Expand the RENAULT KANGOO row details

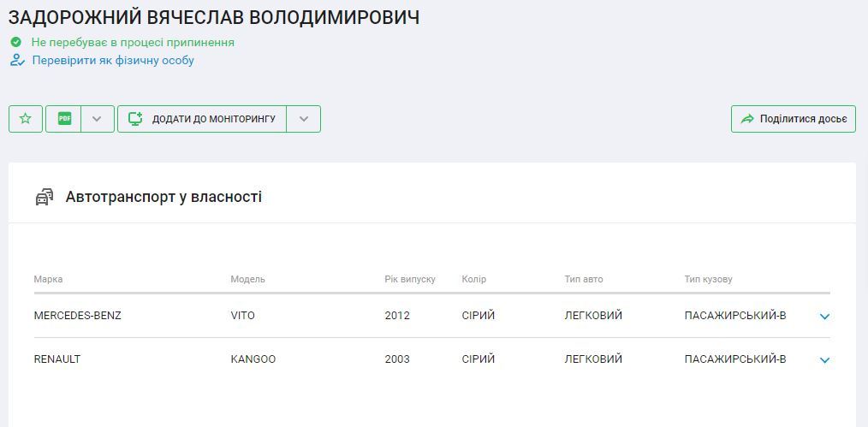824,360
